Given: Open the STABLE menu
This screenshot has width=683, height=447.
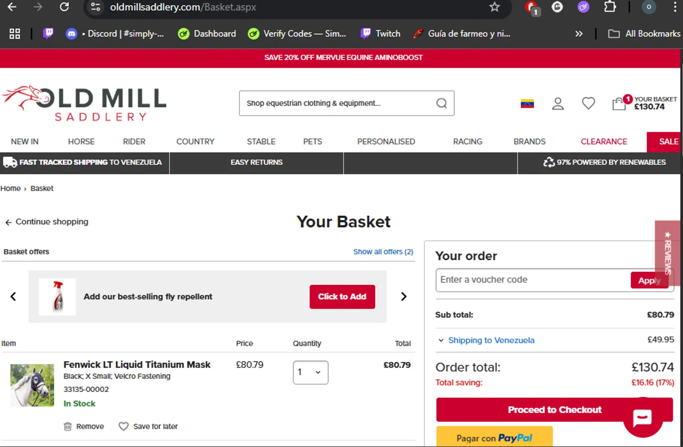Looking at the screenshot, I should (x=261, y=142).
